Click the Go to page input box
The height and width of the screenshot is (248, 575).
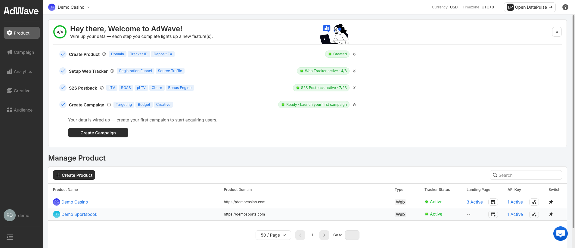352,235
